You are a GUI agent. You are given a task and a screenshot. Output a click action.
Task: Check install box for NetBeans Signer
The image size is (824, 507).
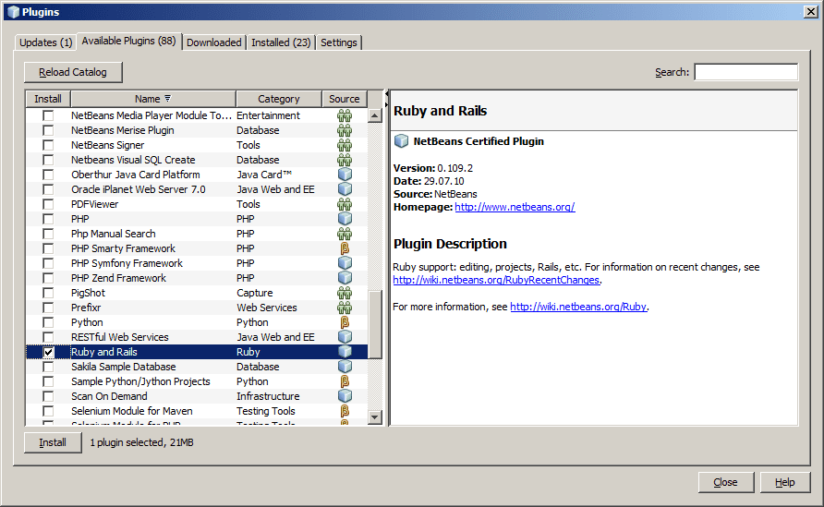point(48,145)
